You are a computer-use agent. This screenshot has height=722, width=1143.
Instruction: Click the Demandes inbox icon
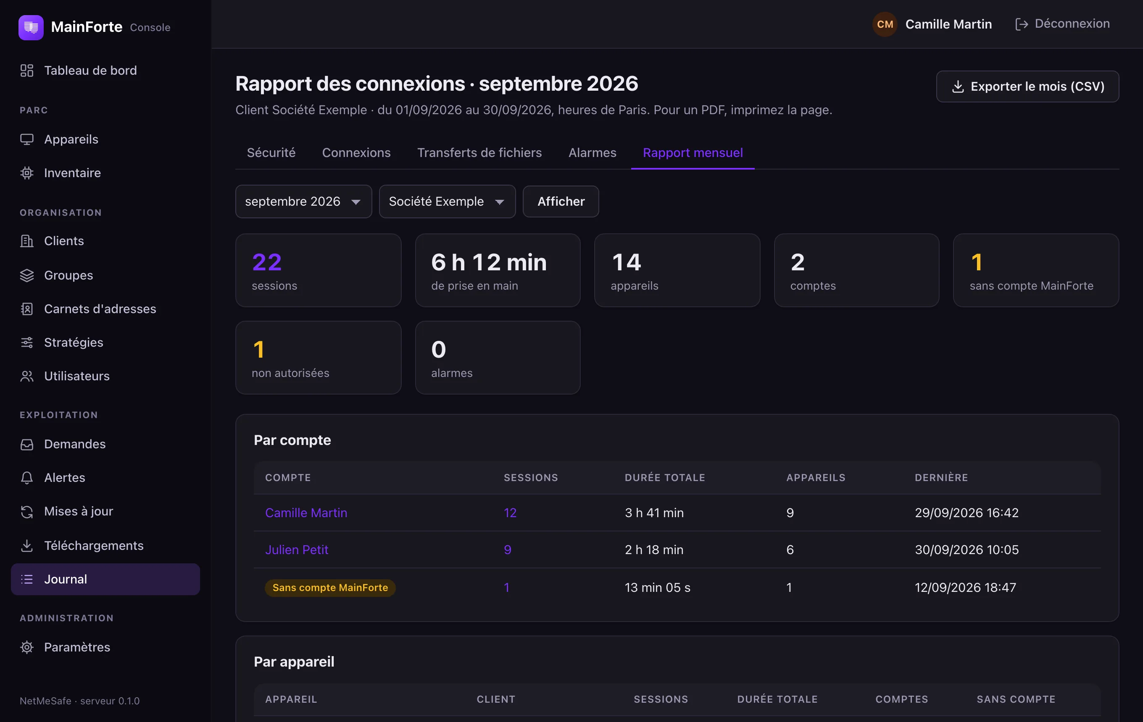tap(26, 444)
